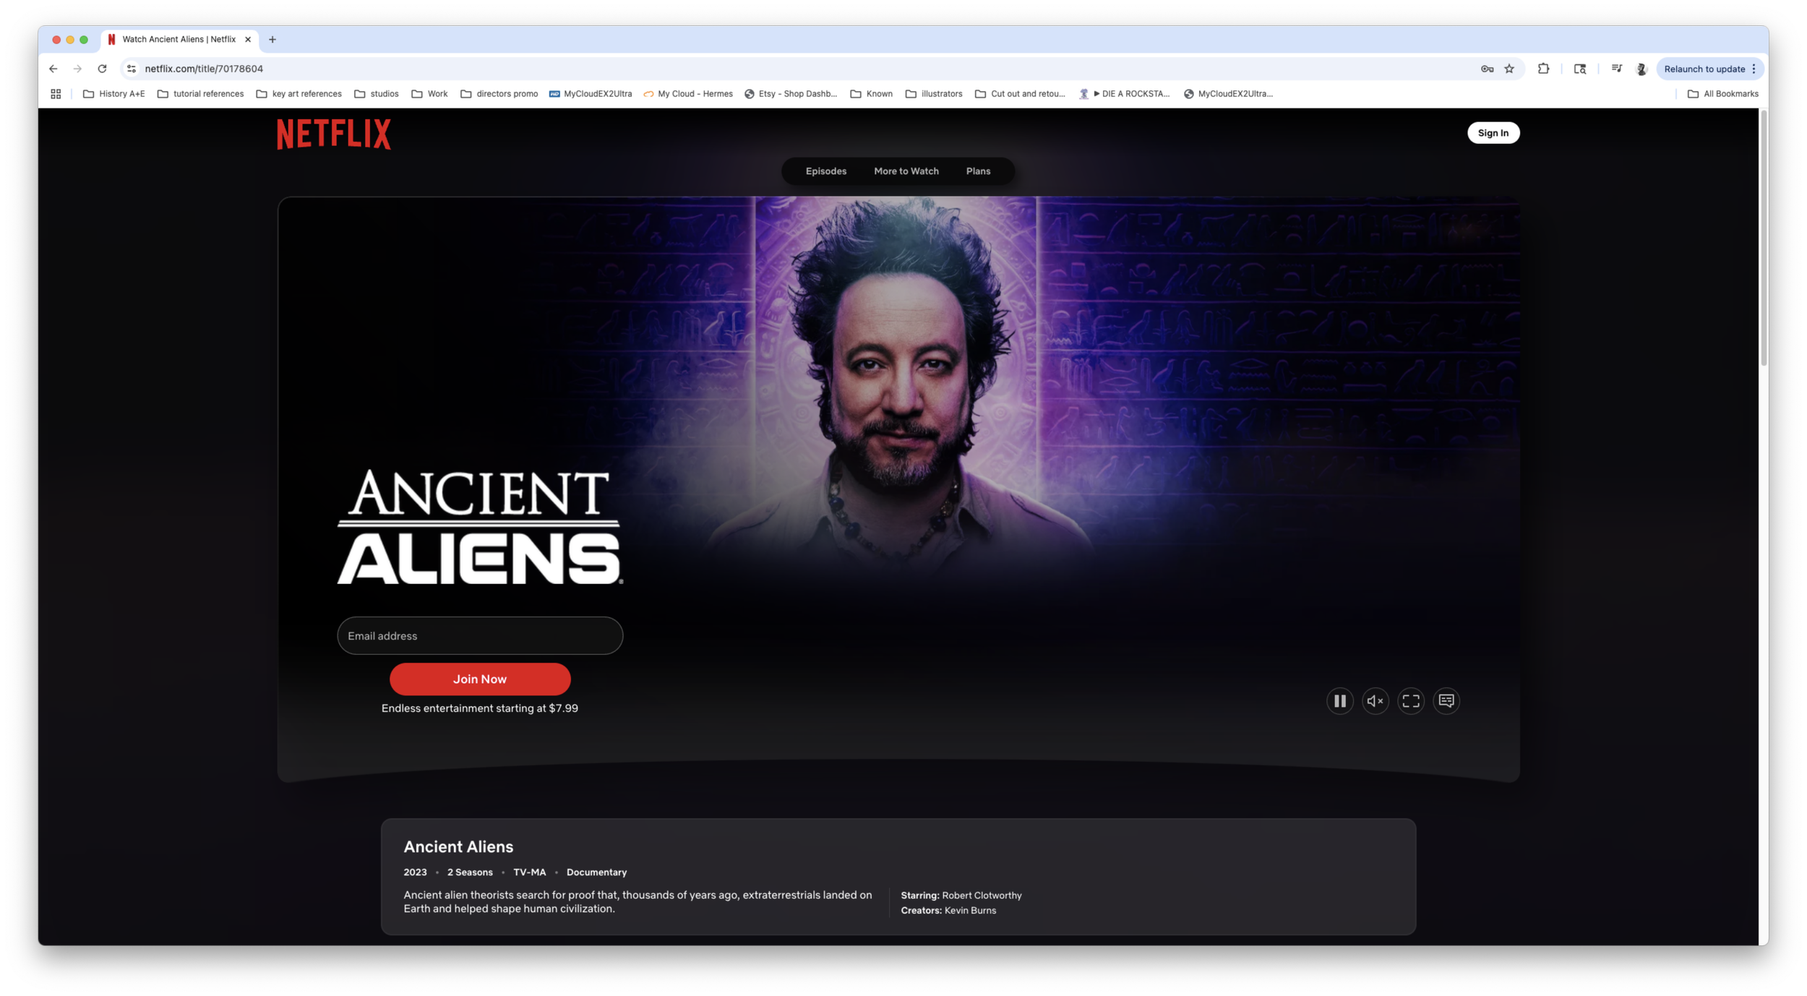
Task: Open the History A+E bookmarks folder
Action: point(113,94)
